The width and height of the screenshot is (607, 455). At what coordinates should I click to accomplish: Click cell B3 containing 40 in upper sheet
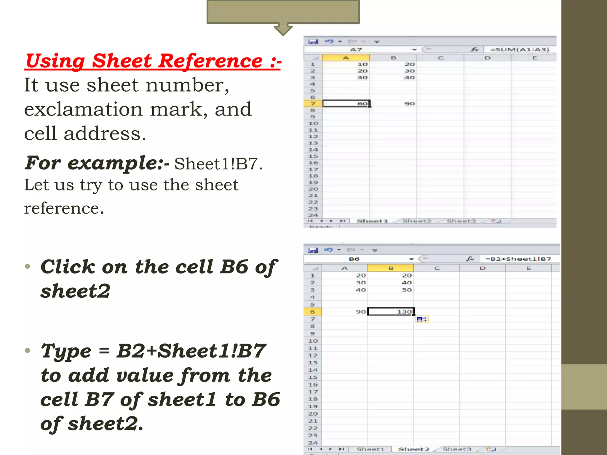pyautogui.click(x=393, y=77)
